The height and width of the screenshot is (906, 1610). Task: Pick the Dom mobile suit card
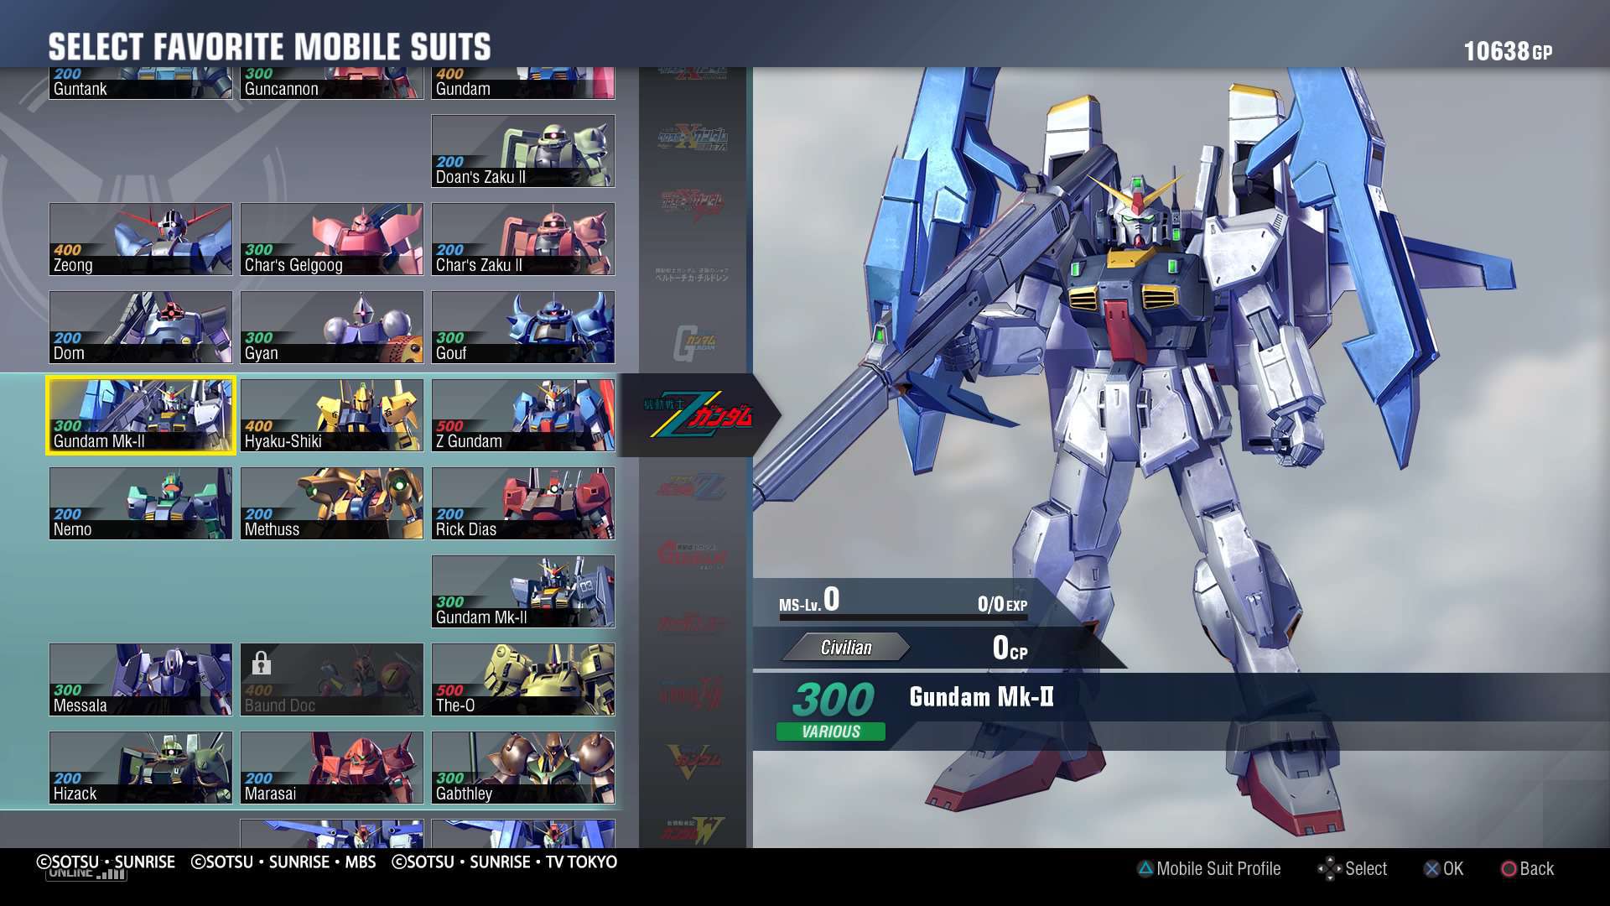point(141,327)
